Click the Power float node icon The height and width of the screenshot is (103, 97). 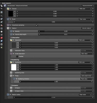tap(8, 19)
